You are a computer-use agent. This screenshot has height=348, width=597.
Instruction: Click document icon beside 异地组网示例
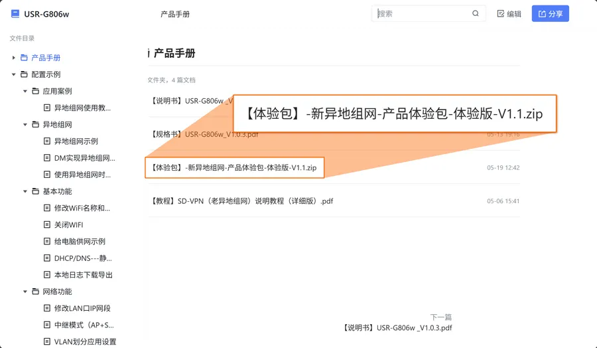(47, 141)
